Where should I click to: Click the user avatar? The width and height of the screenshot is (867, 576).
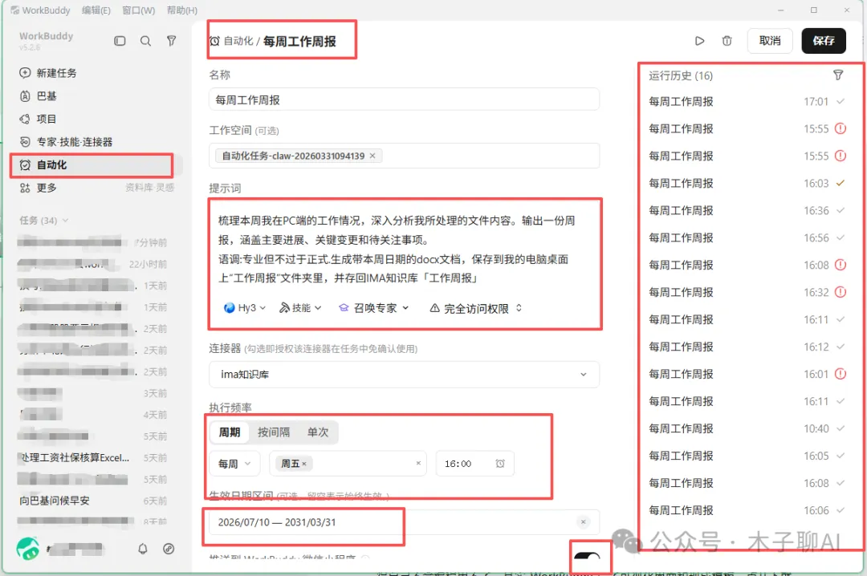click(x=27, y=549)
